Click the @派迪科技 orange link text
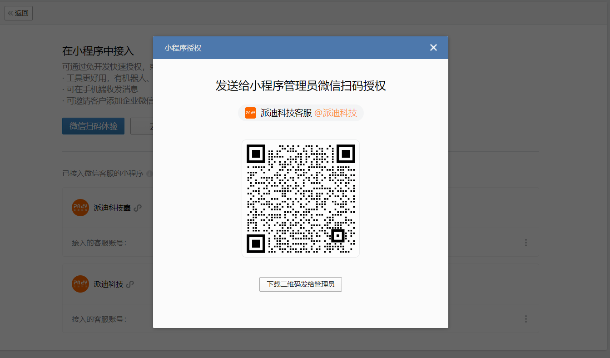610x358 pixels. pyautogui.click(x=335, y=113)
